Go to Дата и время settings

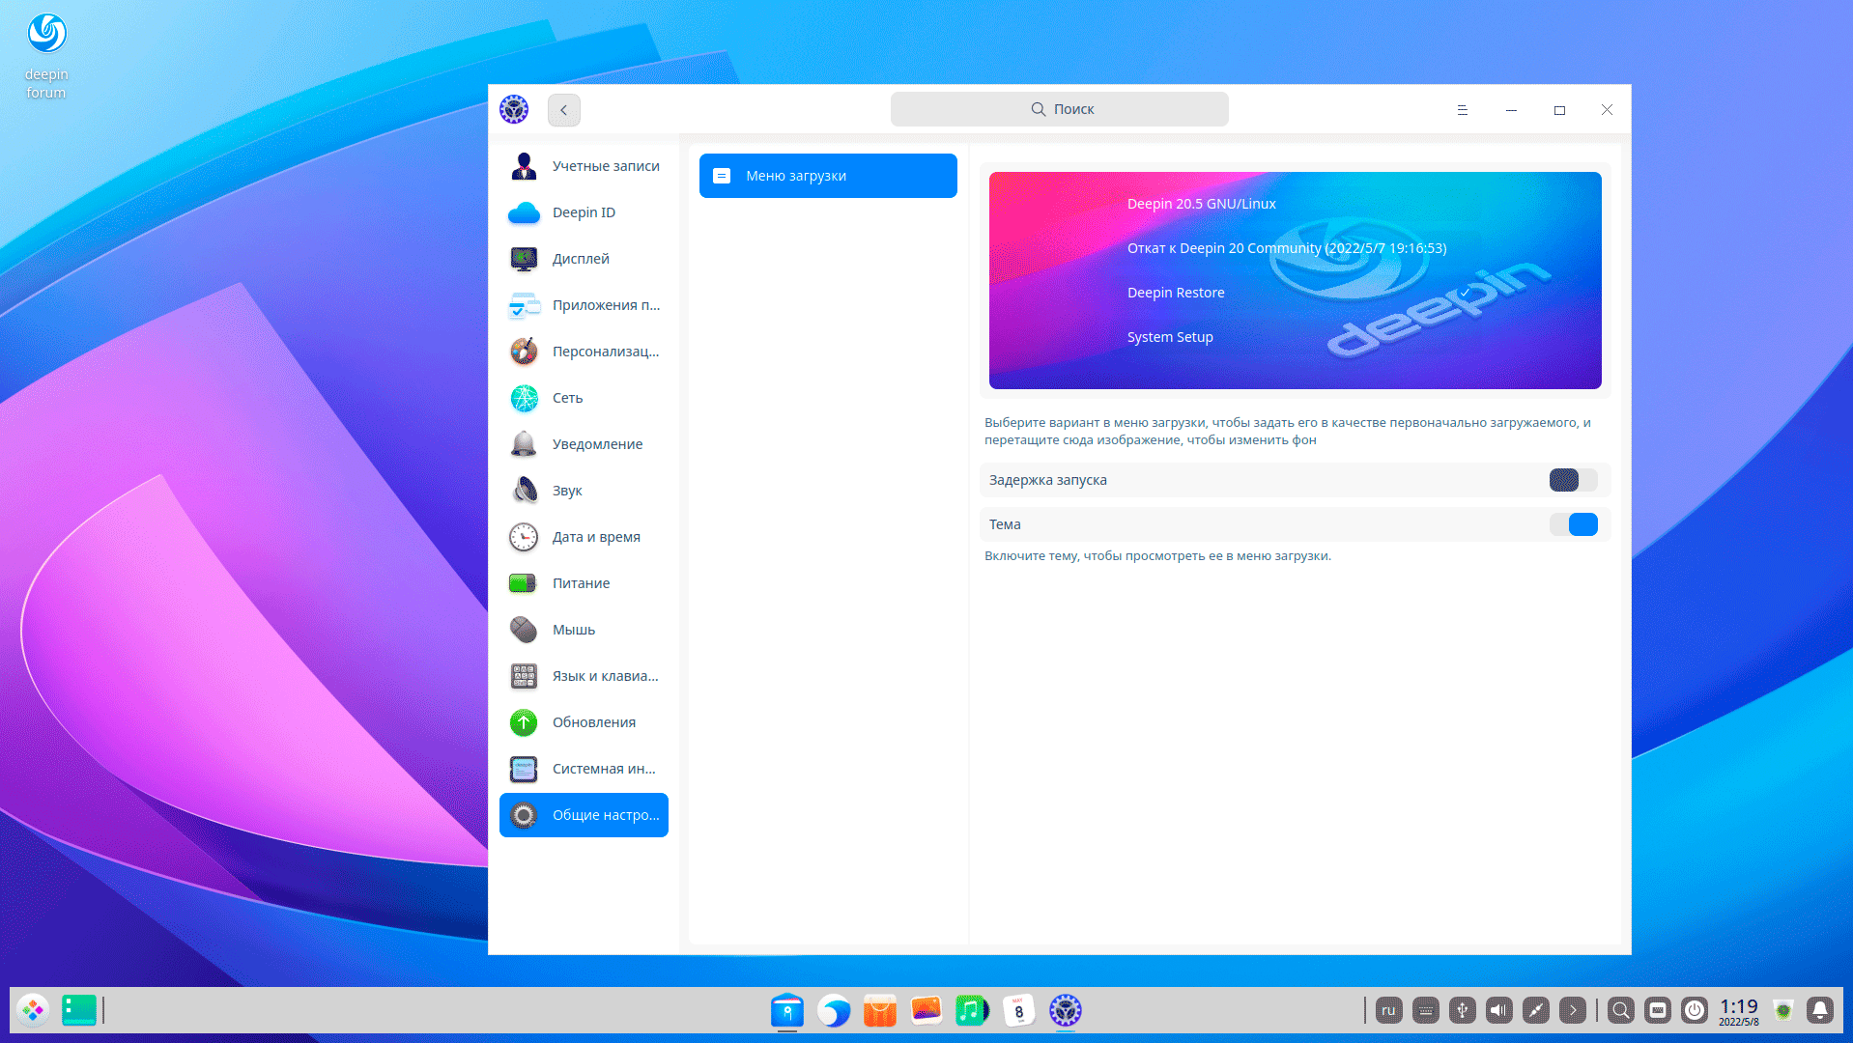tap(584, 537)
